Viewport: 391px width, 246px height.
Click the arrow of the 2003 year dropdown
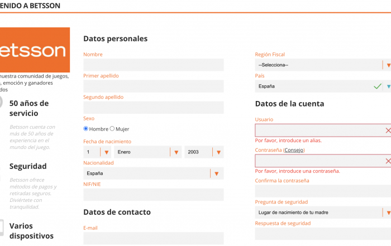pos(219,152)
